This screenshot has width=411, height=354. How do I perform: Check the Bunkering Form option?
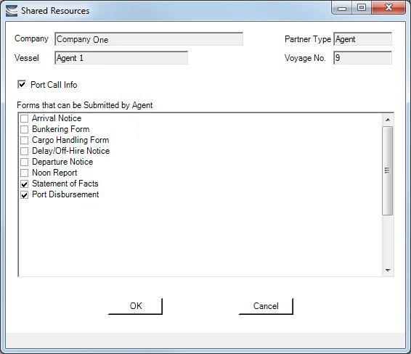click(x=25, y=129)
